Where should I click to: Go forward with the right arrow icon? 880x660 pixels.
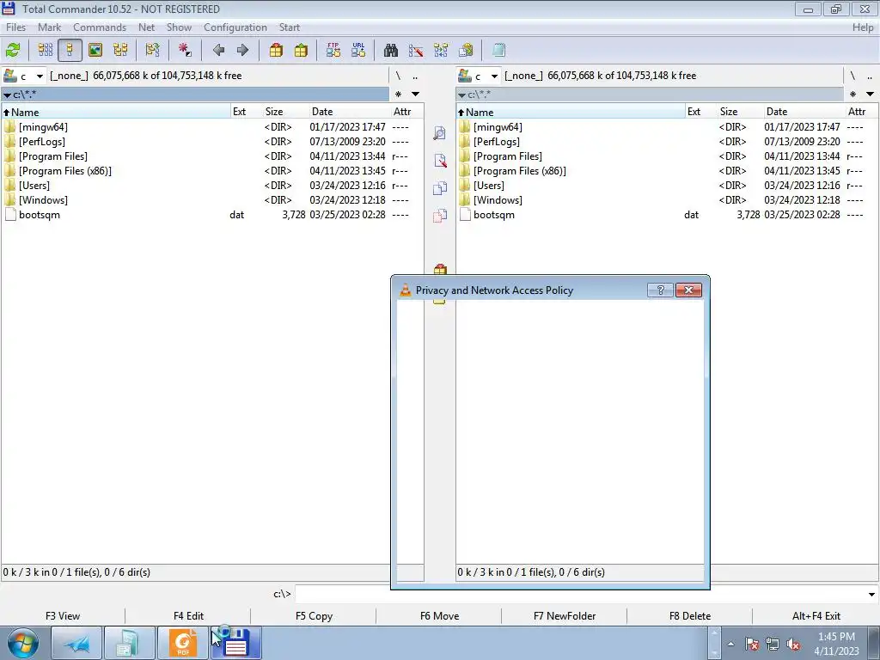242,51
